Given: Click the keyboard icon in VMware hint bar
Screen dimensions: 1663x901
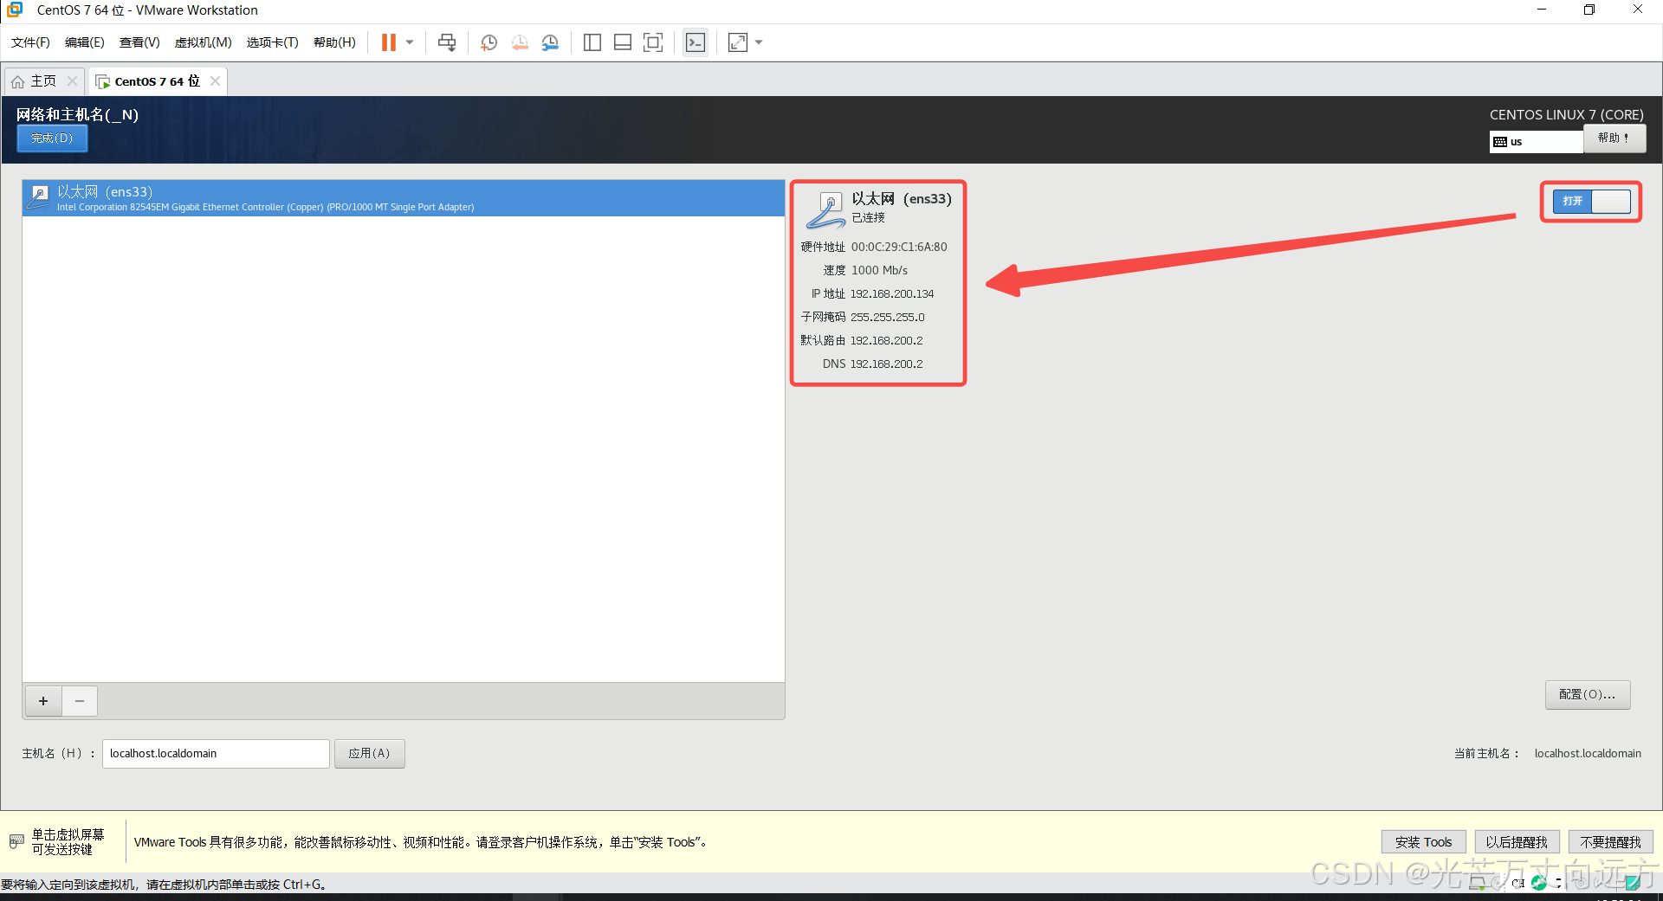Looking at the screenshot, I should click(16, 841).
